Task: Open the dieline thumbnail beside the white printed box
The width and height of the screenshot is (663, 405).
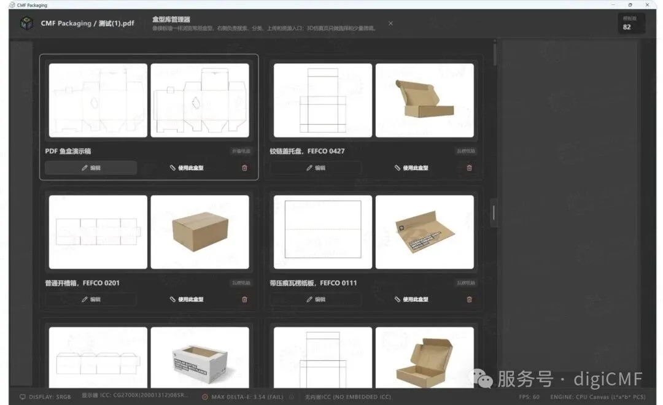Action: point(98,357)
